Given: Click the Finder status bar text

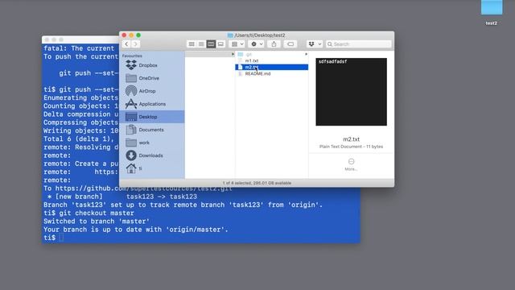Looking at the screenshot, I should [257, 183].
